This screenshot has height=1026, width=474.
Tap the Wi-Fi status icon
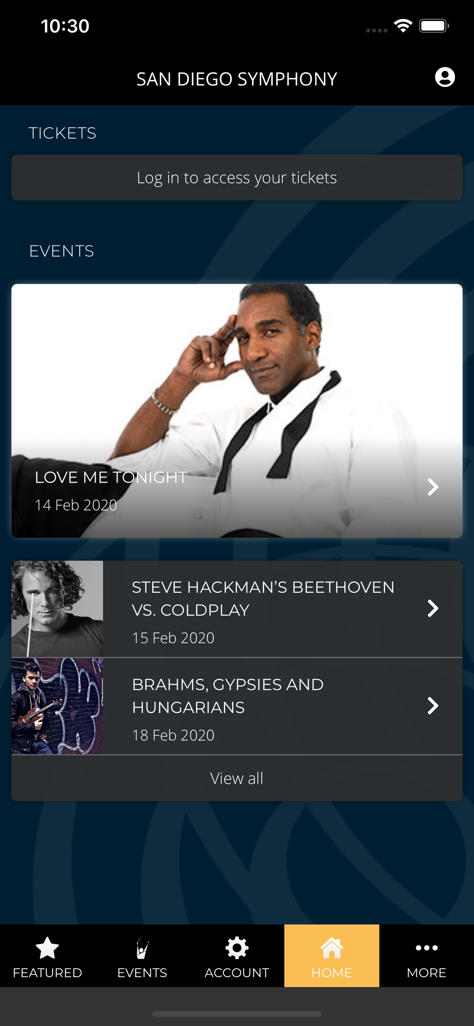(x=403, y=26)
